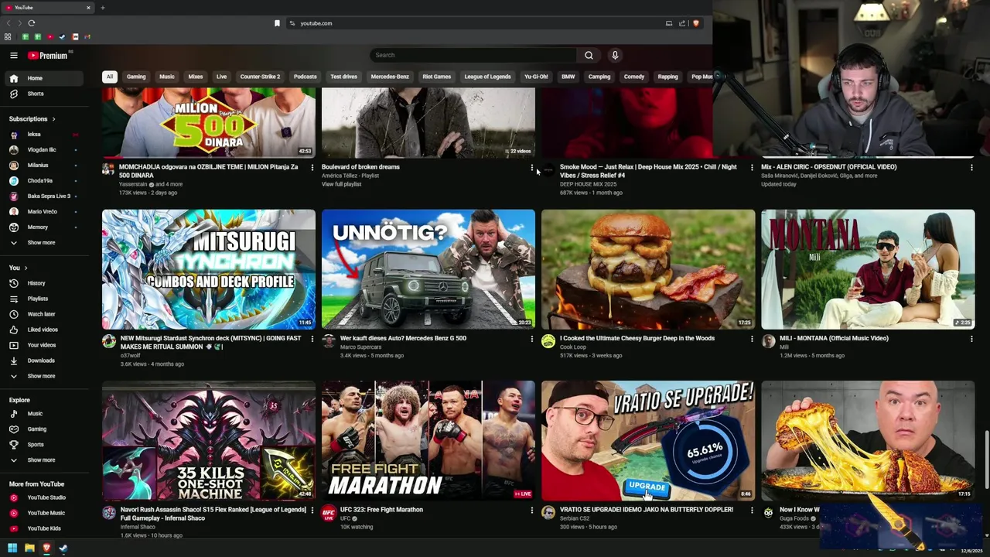
Task: Open the VRATIO SE UPGRADE video thumbnail
Action: point(648,441)
